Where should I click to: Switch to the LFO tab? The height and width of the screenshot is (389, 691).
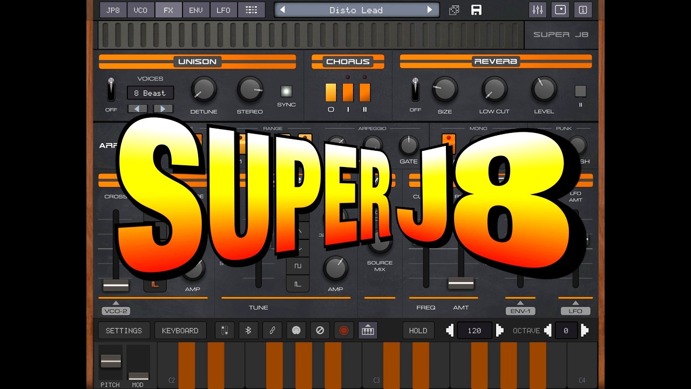[x=223, y=10]
